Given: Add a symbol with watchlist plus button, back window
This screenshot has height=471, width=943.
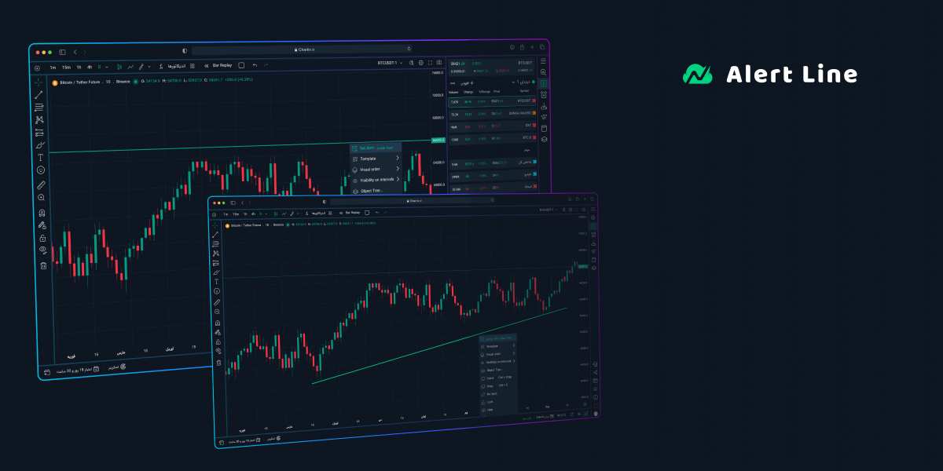Looking at the screenshot, I should (x=472, y=82).
